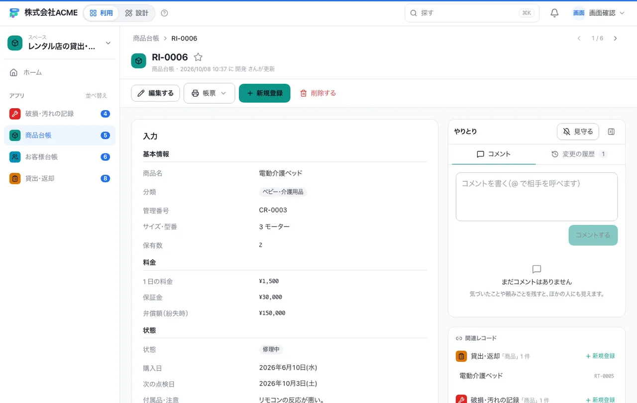The width and height of the screenshot is (637, 403).
Task: Click the 保証金 value ¥30,000
Action: pos(271,297)
